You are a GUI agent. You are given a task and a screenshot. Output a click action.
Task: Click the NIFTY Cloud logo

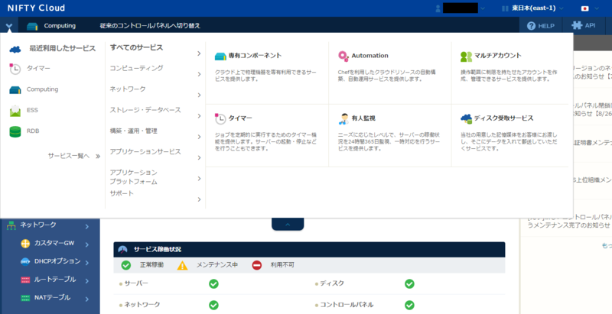pos(36,8)
